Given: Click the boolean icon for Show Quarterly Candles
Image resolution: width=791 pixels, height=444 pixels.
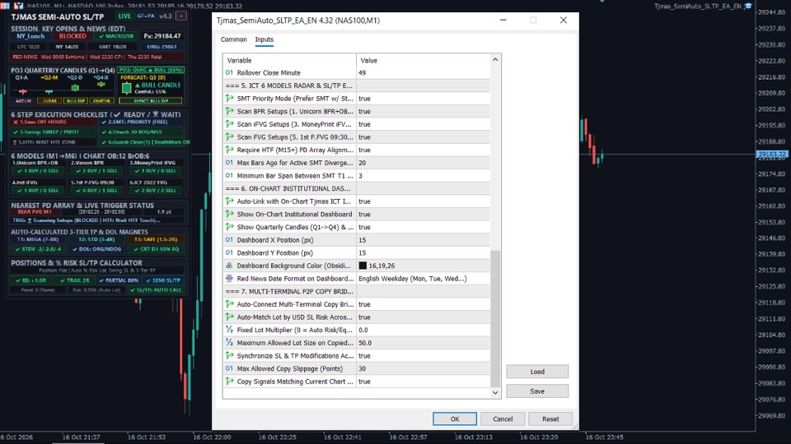Looking at the screenshot, I should [x=229, y=227].
